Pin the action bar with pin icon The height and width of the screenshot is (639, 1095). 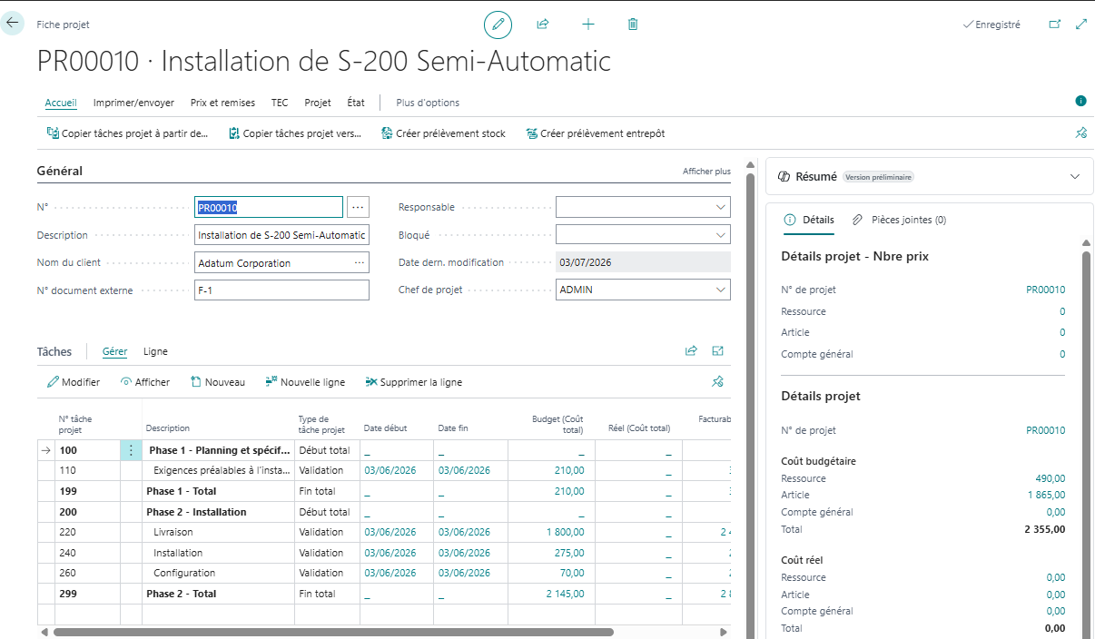click(x=1080, y=133)
